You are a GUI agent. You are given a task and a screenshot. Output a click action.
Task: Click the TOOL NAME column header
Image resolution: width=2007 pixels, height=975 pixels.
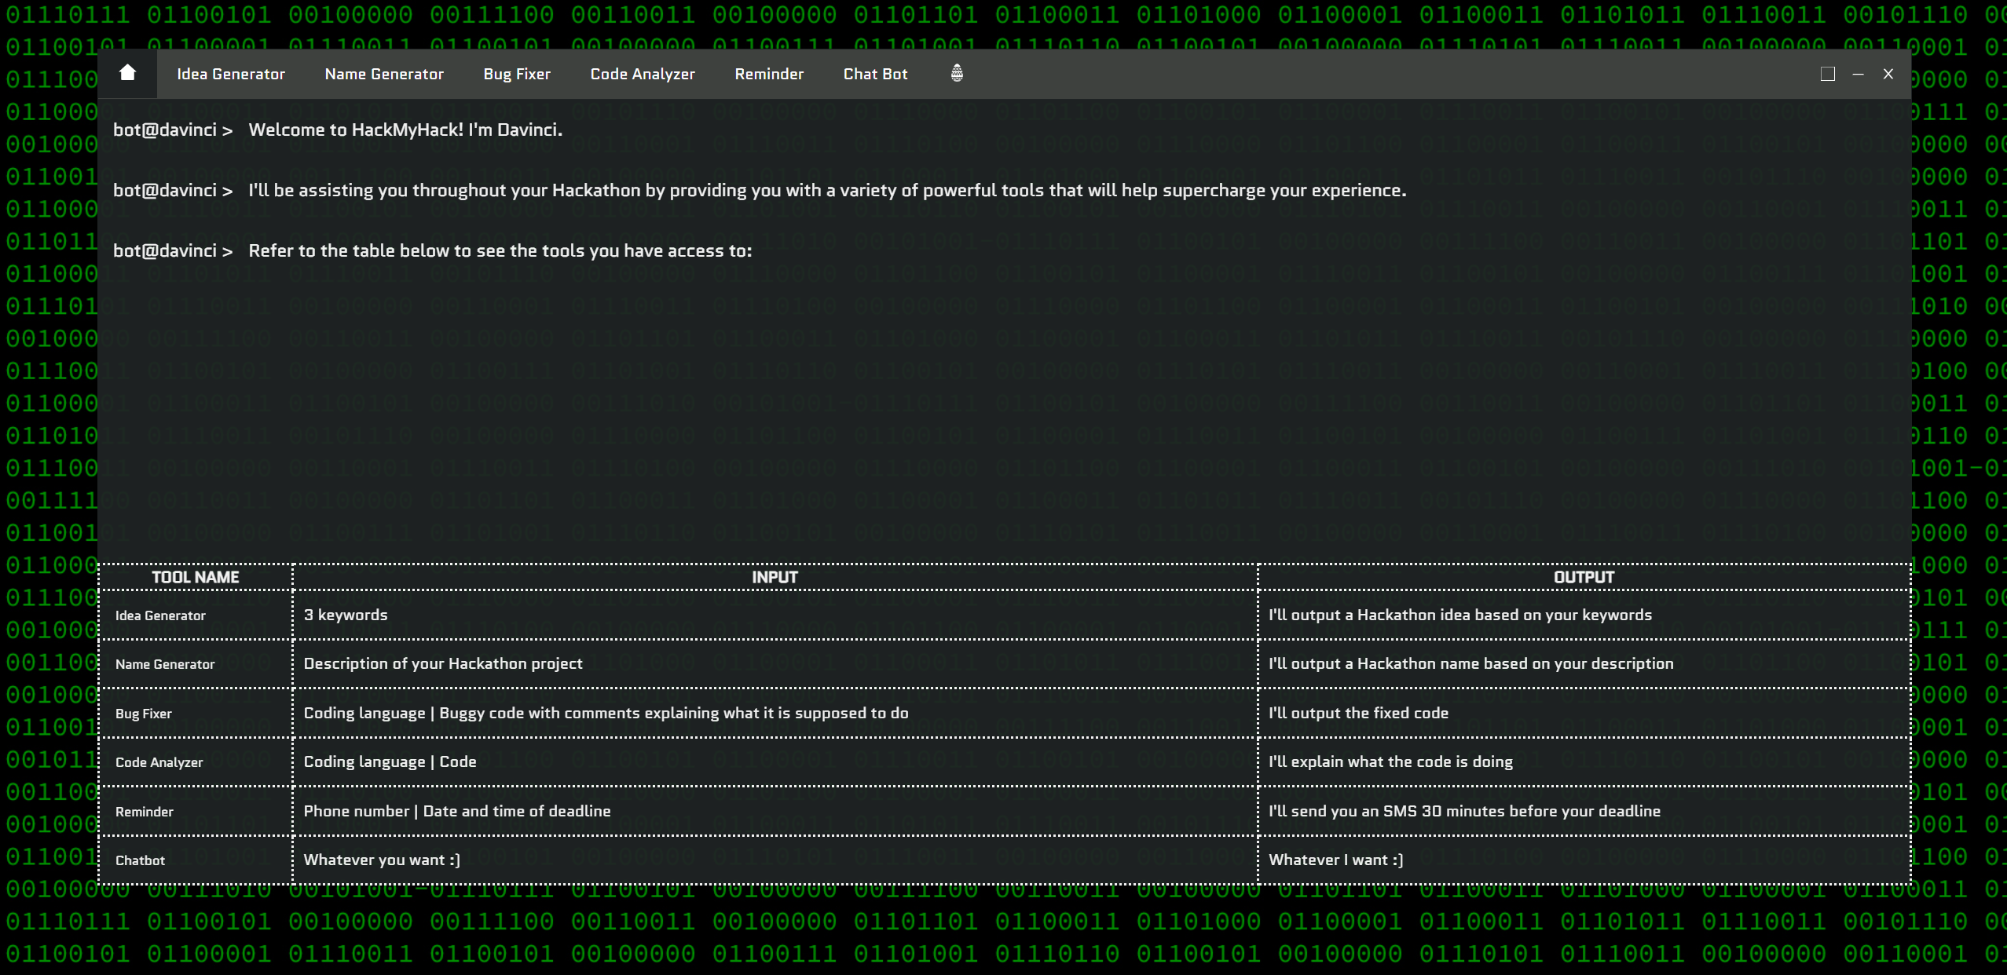(x=195, y=577)
